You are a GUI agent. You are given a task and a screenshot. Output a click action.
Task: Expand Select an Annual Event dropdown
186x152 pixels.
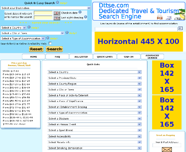coord(94,124)
